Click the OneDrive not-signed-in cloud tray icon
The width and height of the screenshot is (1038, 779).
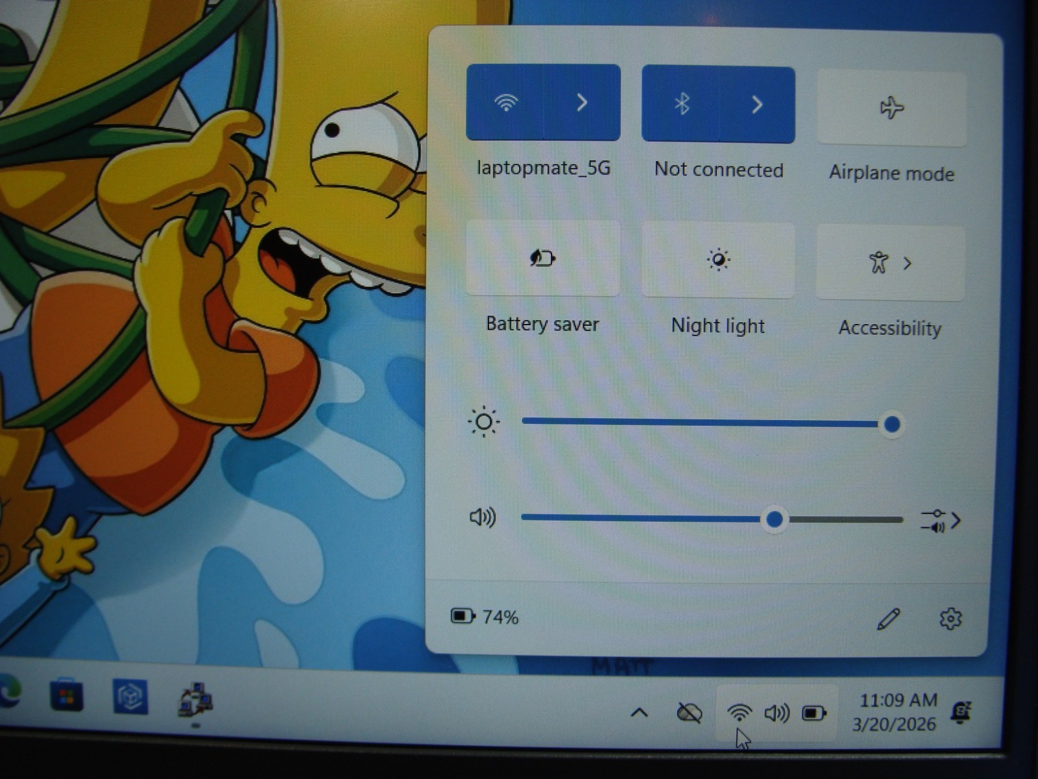[x=689, y=713]
